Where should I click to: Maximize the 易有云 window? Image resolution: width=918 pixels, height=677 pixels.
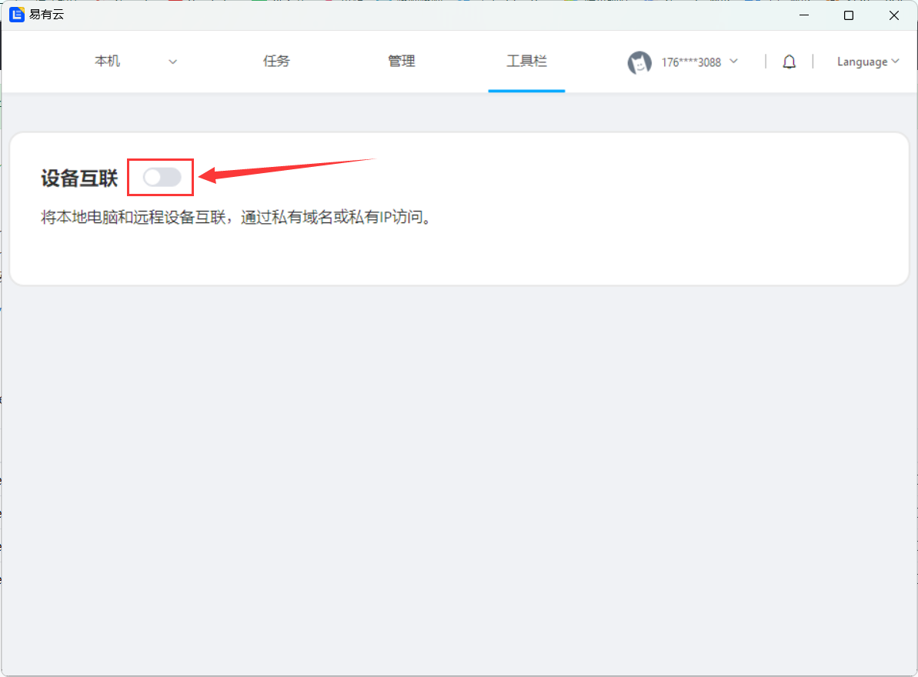pyautogui.click(x=849, y=15)
